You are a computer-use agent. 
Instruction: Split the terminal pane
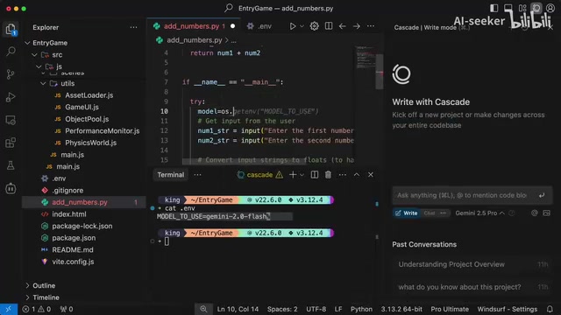[314, 175]
